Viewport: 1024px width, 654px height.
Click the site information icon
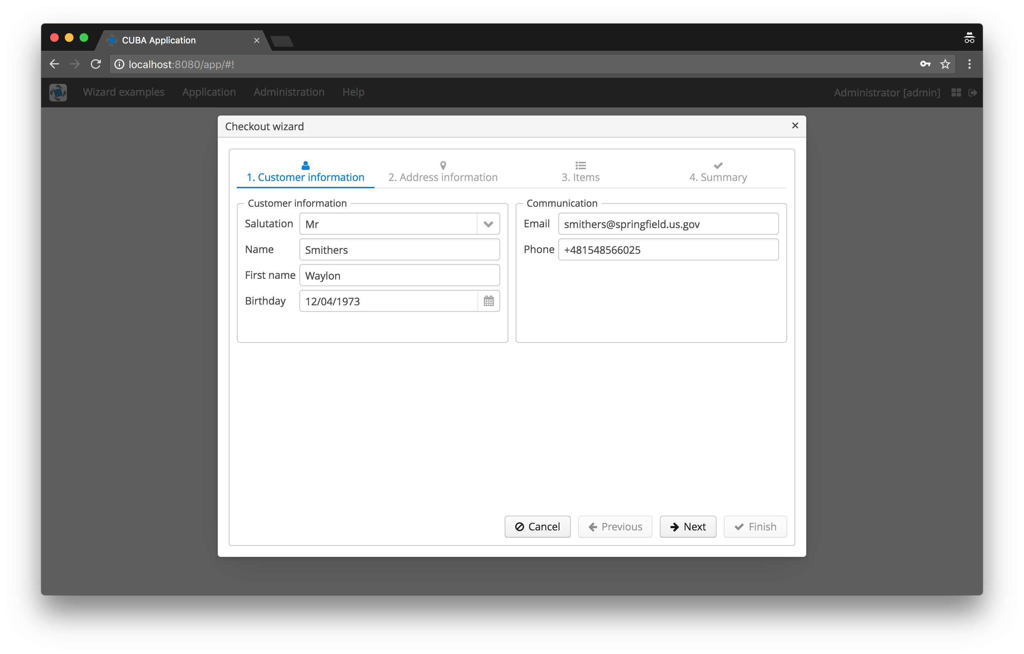click(x=120, y=64)
